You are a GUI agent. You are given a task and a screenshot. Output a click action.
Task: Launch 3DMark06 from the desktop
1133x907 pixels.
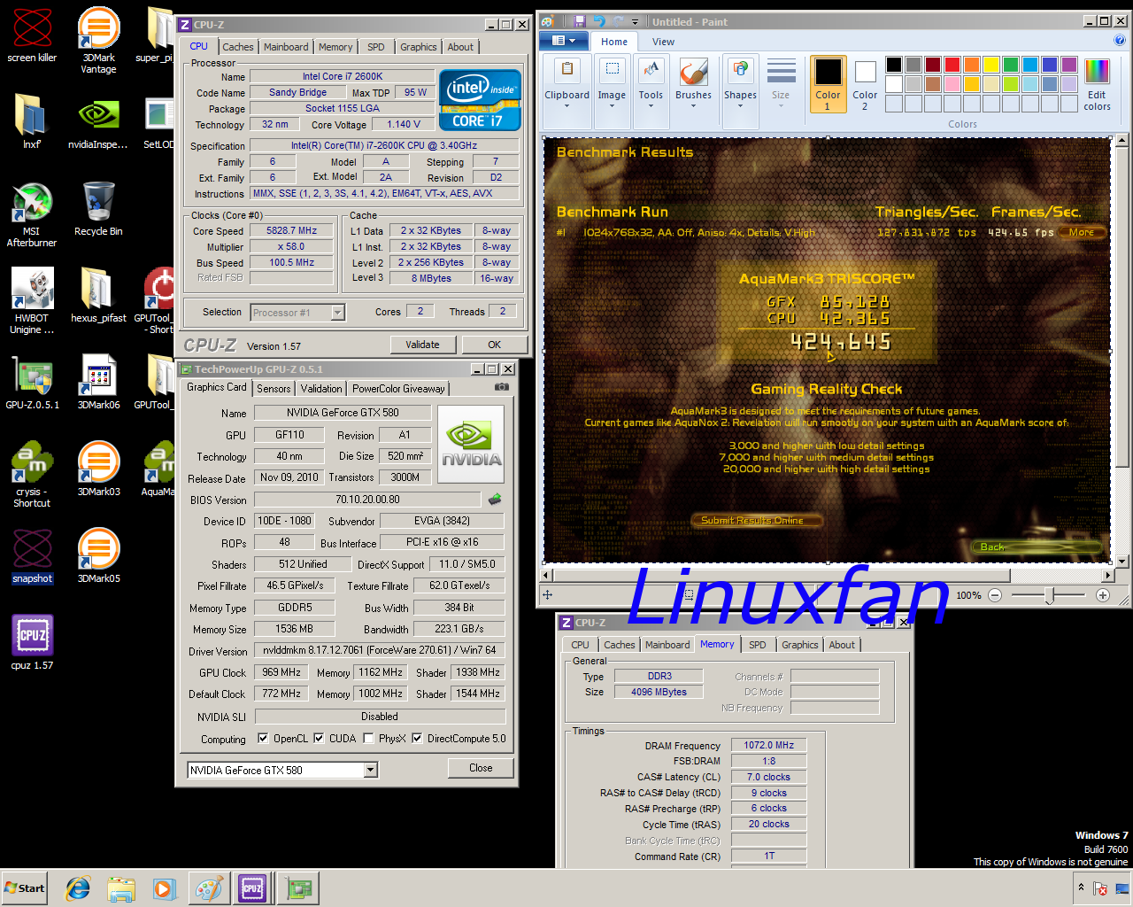[98, 383]
